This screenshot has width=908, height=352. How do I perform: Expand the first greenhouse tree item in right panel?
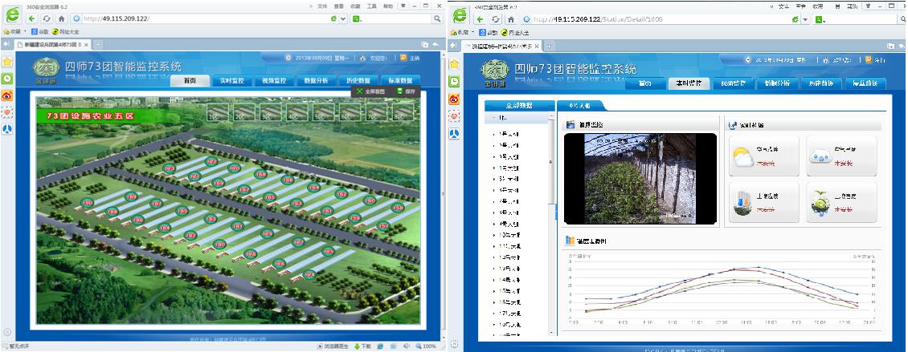click(x=494, y=134)
